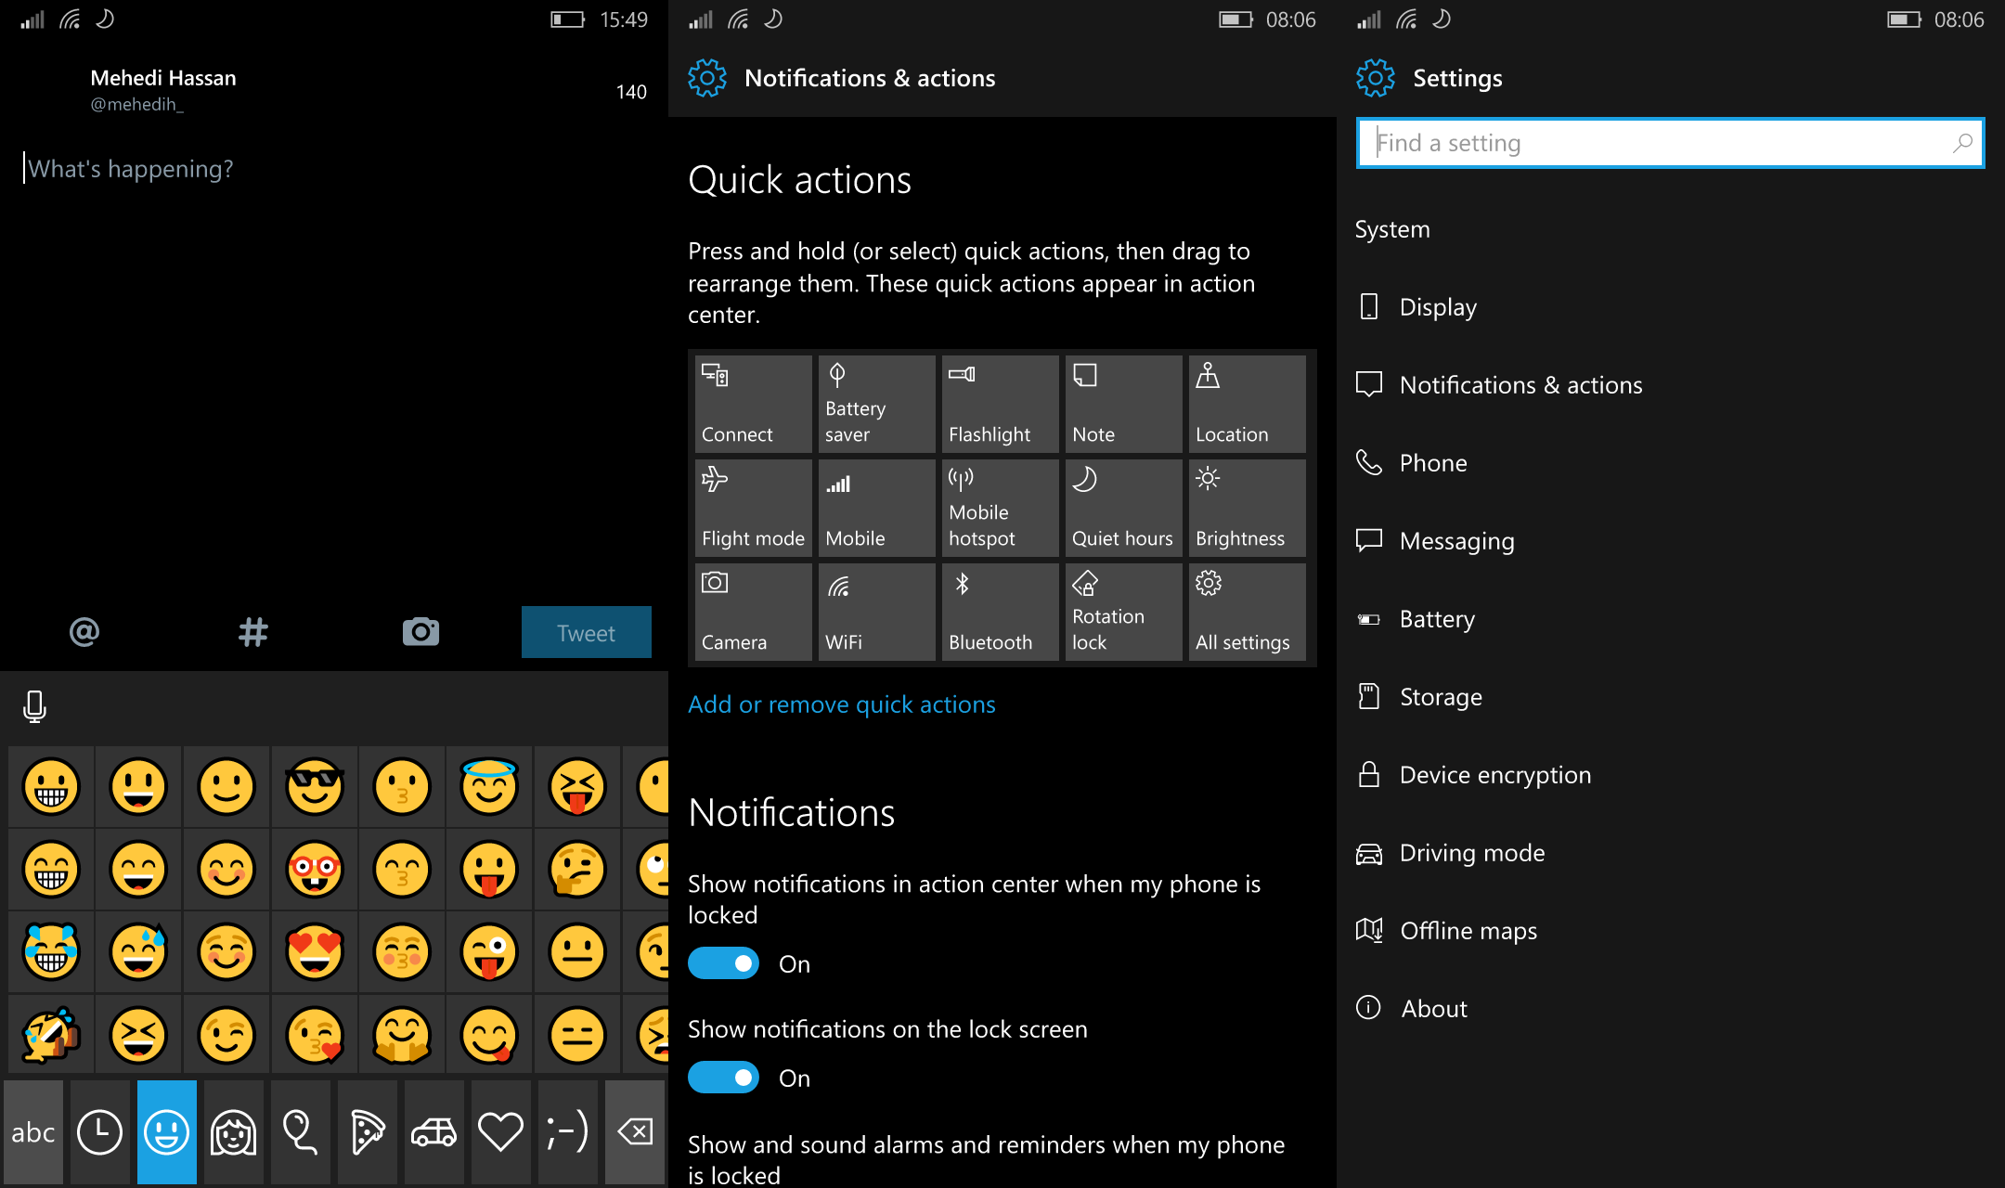Screen dimensions: 2005x1188
Task: Select the Mobile hotspot quick action
Action: click(1000, 508)
